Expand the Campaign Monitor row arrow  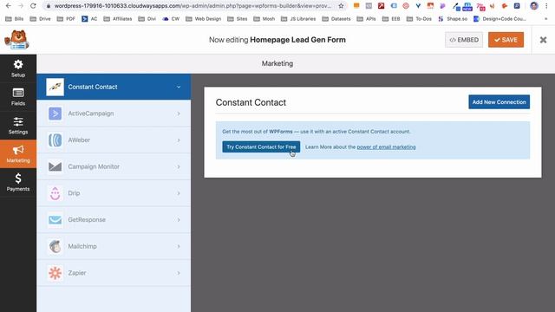[x=179, y=166]
